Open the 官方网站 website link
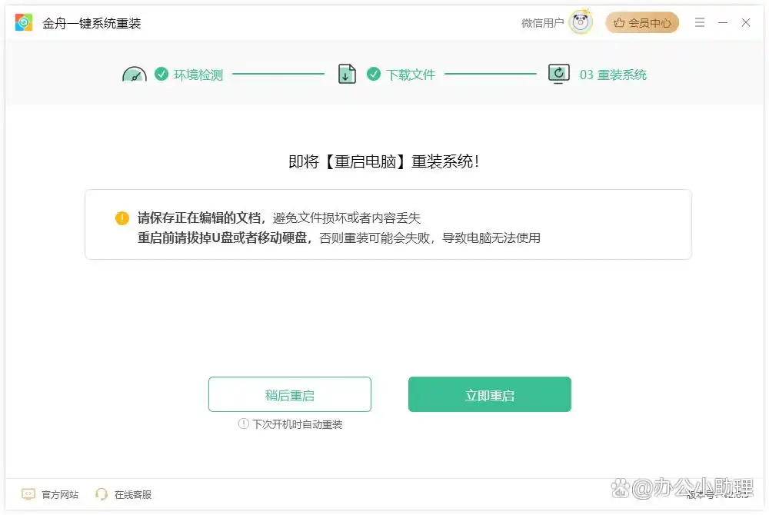 coord(50,494)
